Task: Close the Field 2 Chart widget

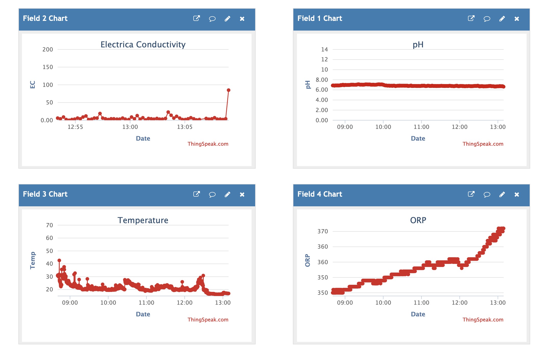Action: point(242,19)
